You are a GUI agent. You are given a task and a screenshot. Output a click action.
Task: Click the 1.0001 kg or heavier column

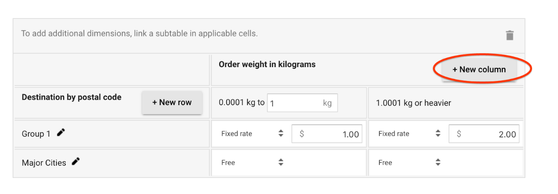(x=414, y=103)
